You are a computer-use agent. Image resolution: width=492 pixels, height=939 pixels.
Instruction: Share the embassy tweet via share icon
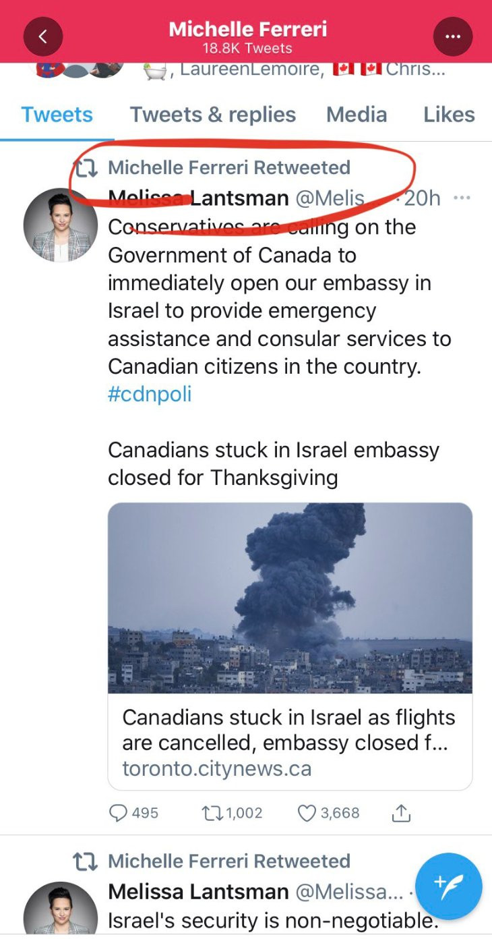(x=401, y=814)
